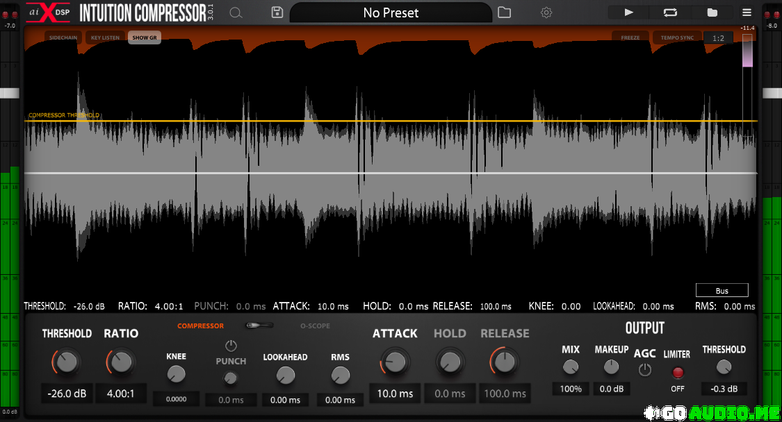
Task: Open the Bus mode selector
Action: pos(722,290)
